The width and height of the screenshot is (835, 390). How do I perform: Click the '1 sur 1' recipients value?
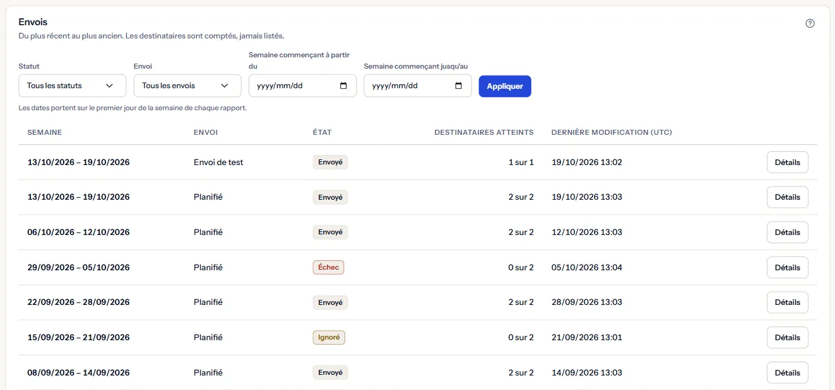pos(521,162)
